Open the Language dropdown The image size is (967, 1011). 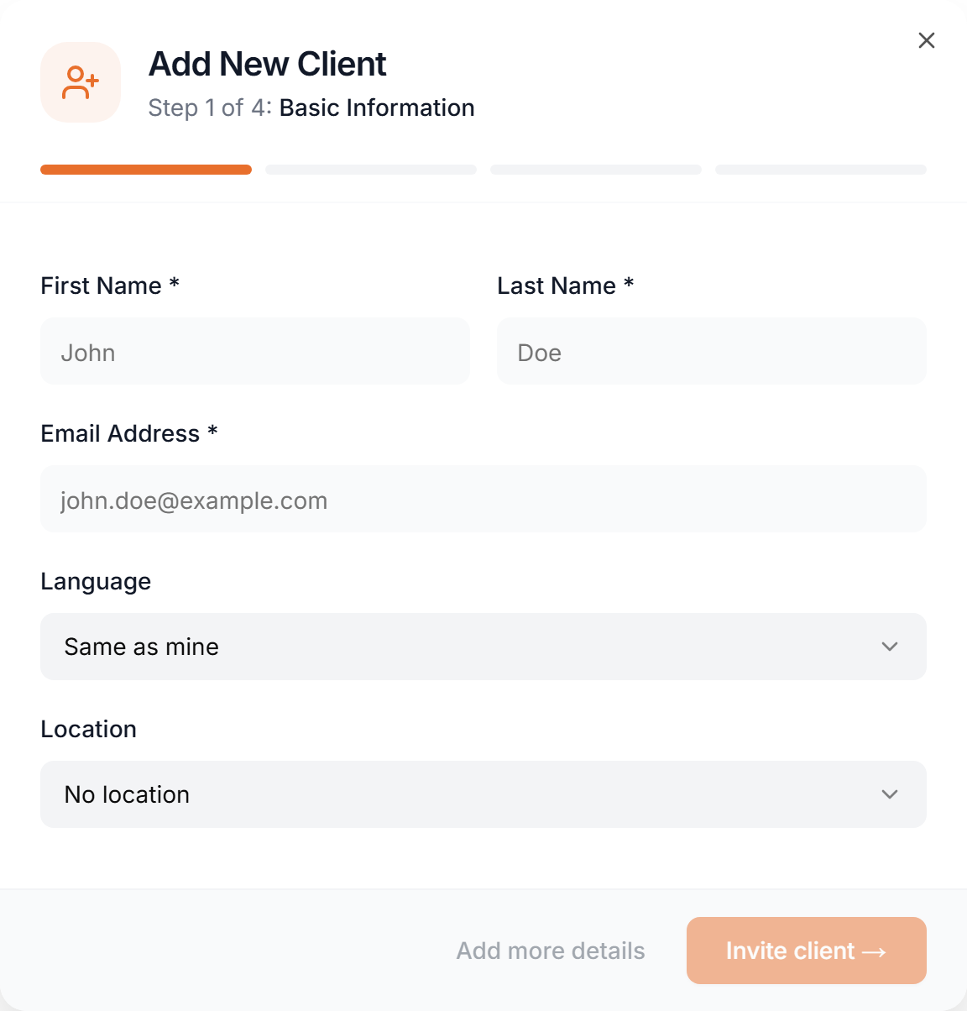tap(483, 647)
